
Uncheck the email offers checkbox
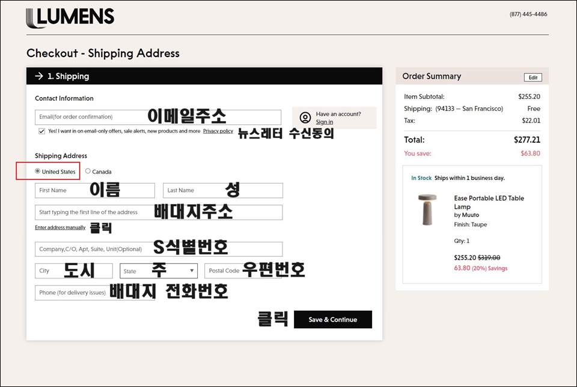[x=42, y=131]
